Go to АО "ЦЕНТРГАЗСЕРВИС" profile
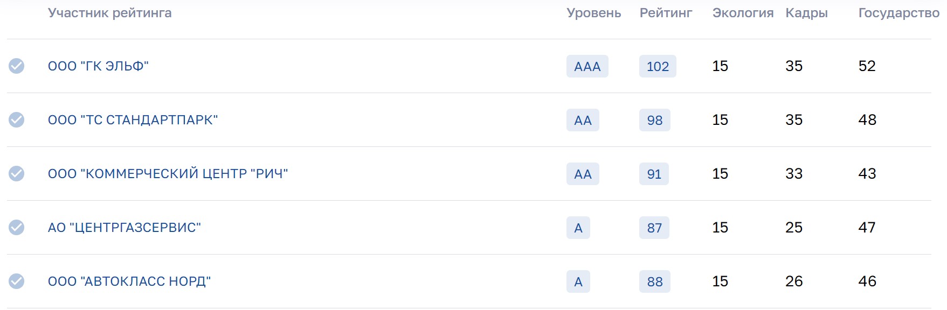The height and width of the screenshot is (310, 947). click(124, 228)
